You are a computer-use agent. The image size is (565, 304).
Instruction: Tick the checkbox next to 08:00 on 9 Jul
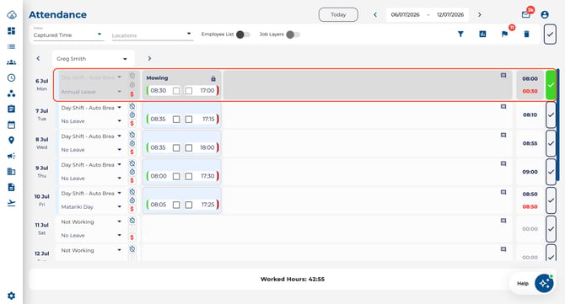pyautogui.click(x=176, y=176)
